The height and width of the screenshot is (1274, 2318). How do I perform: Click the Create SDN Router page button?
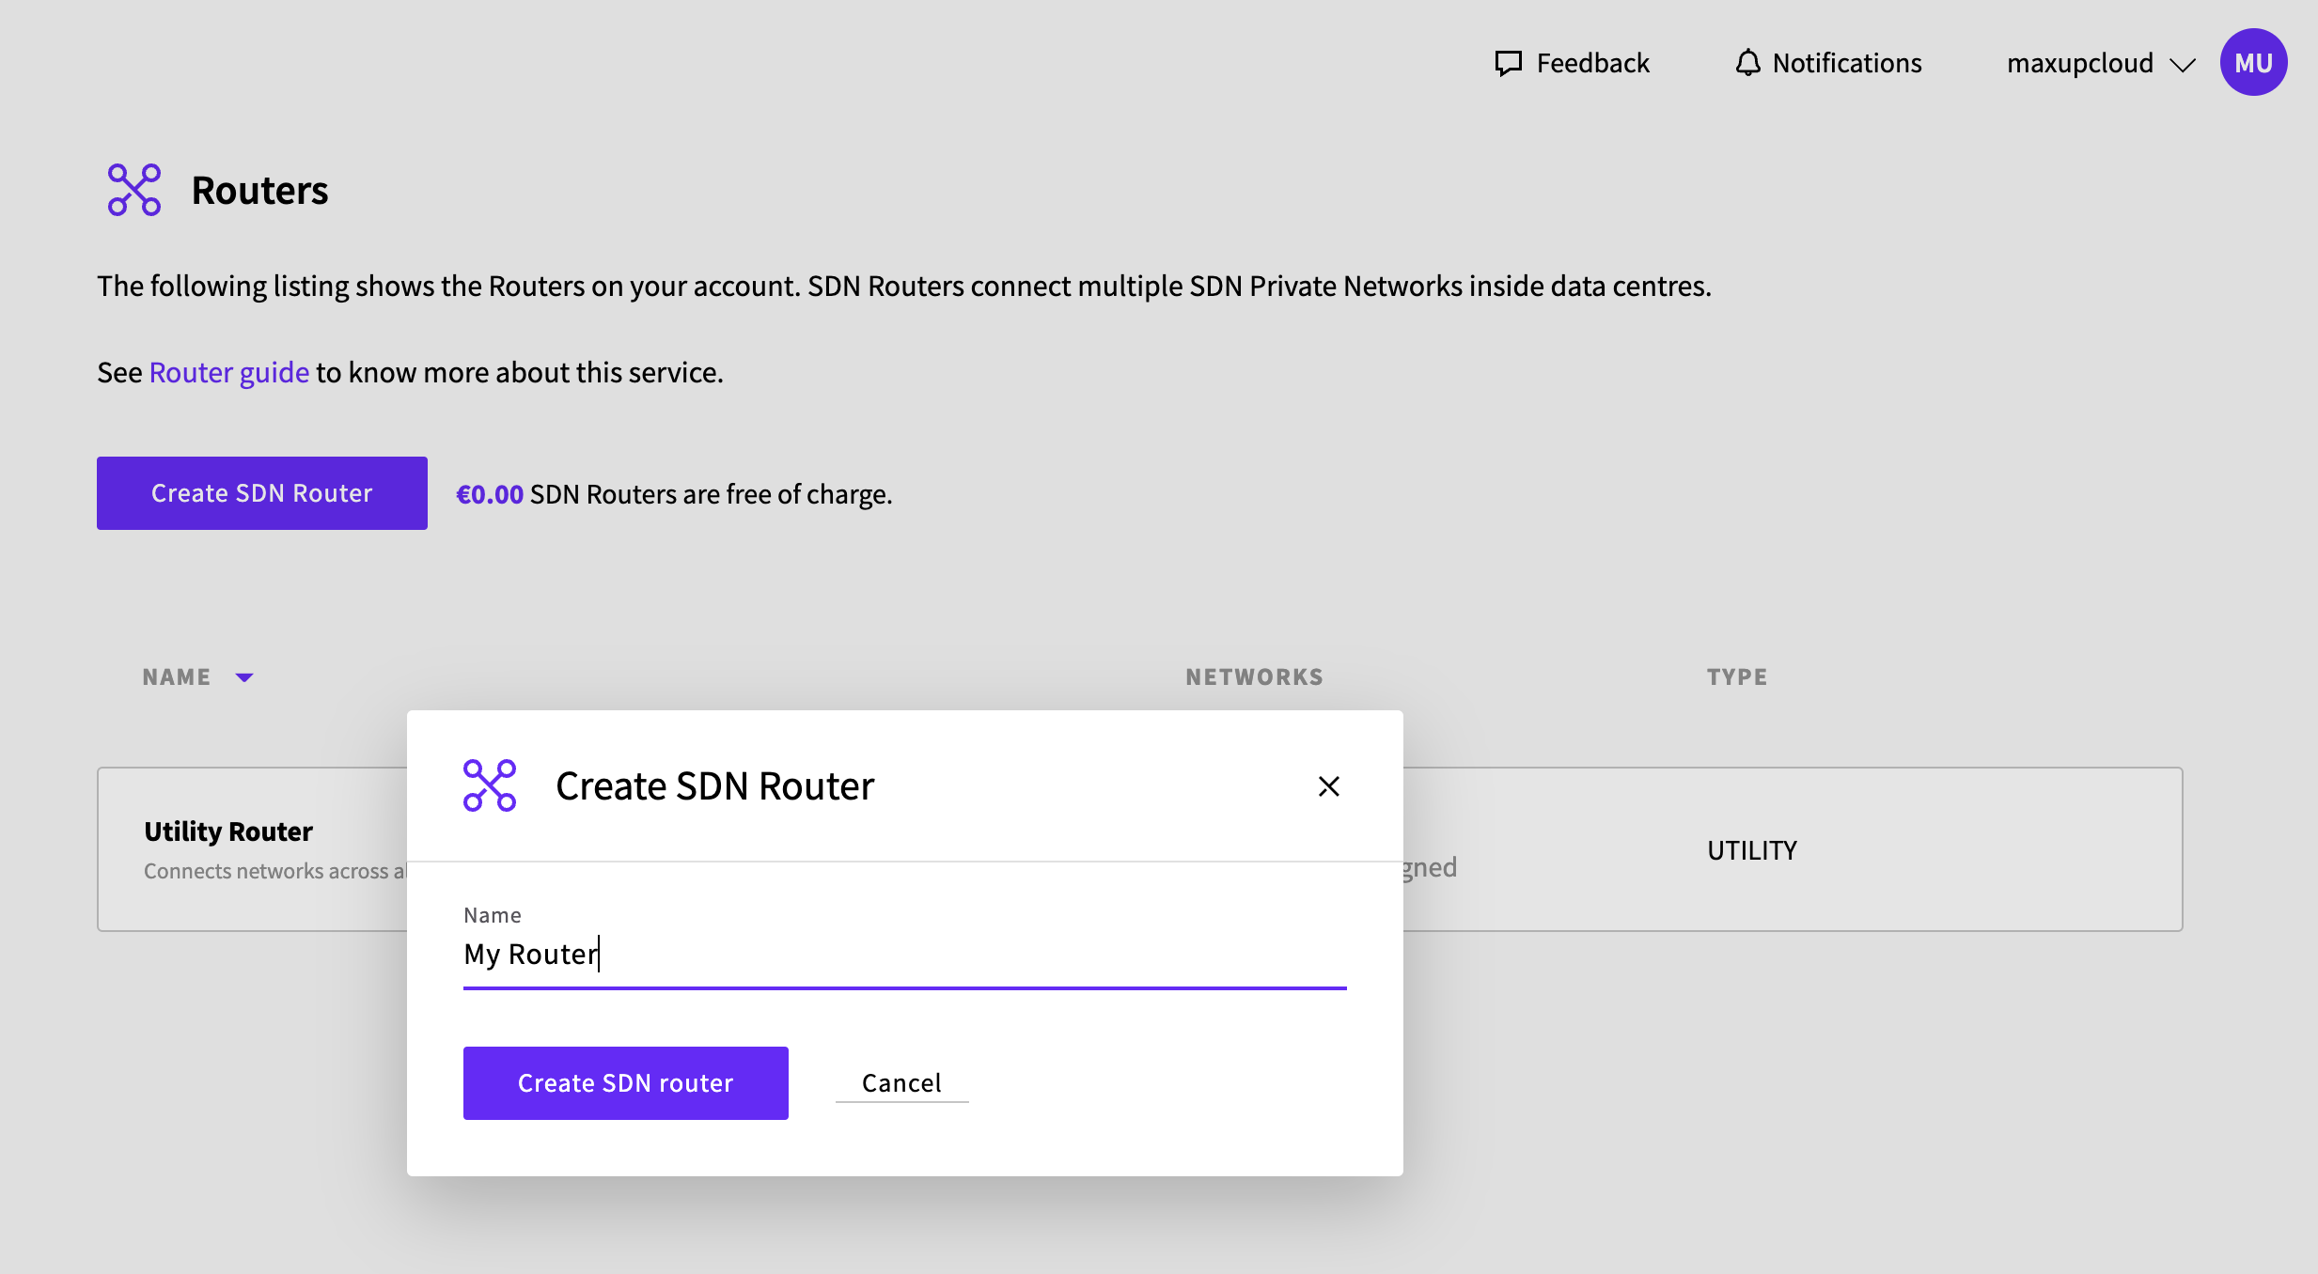pyautogui.click(x=262, y=493)
